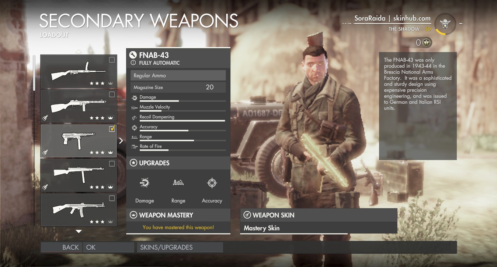Go back using the BACK button

click(x=61, y=247)
